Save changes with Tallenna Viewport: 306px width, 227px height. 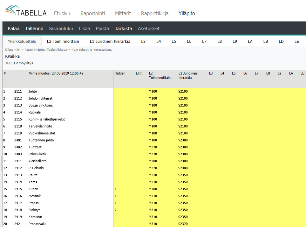[x=34, y=29]
